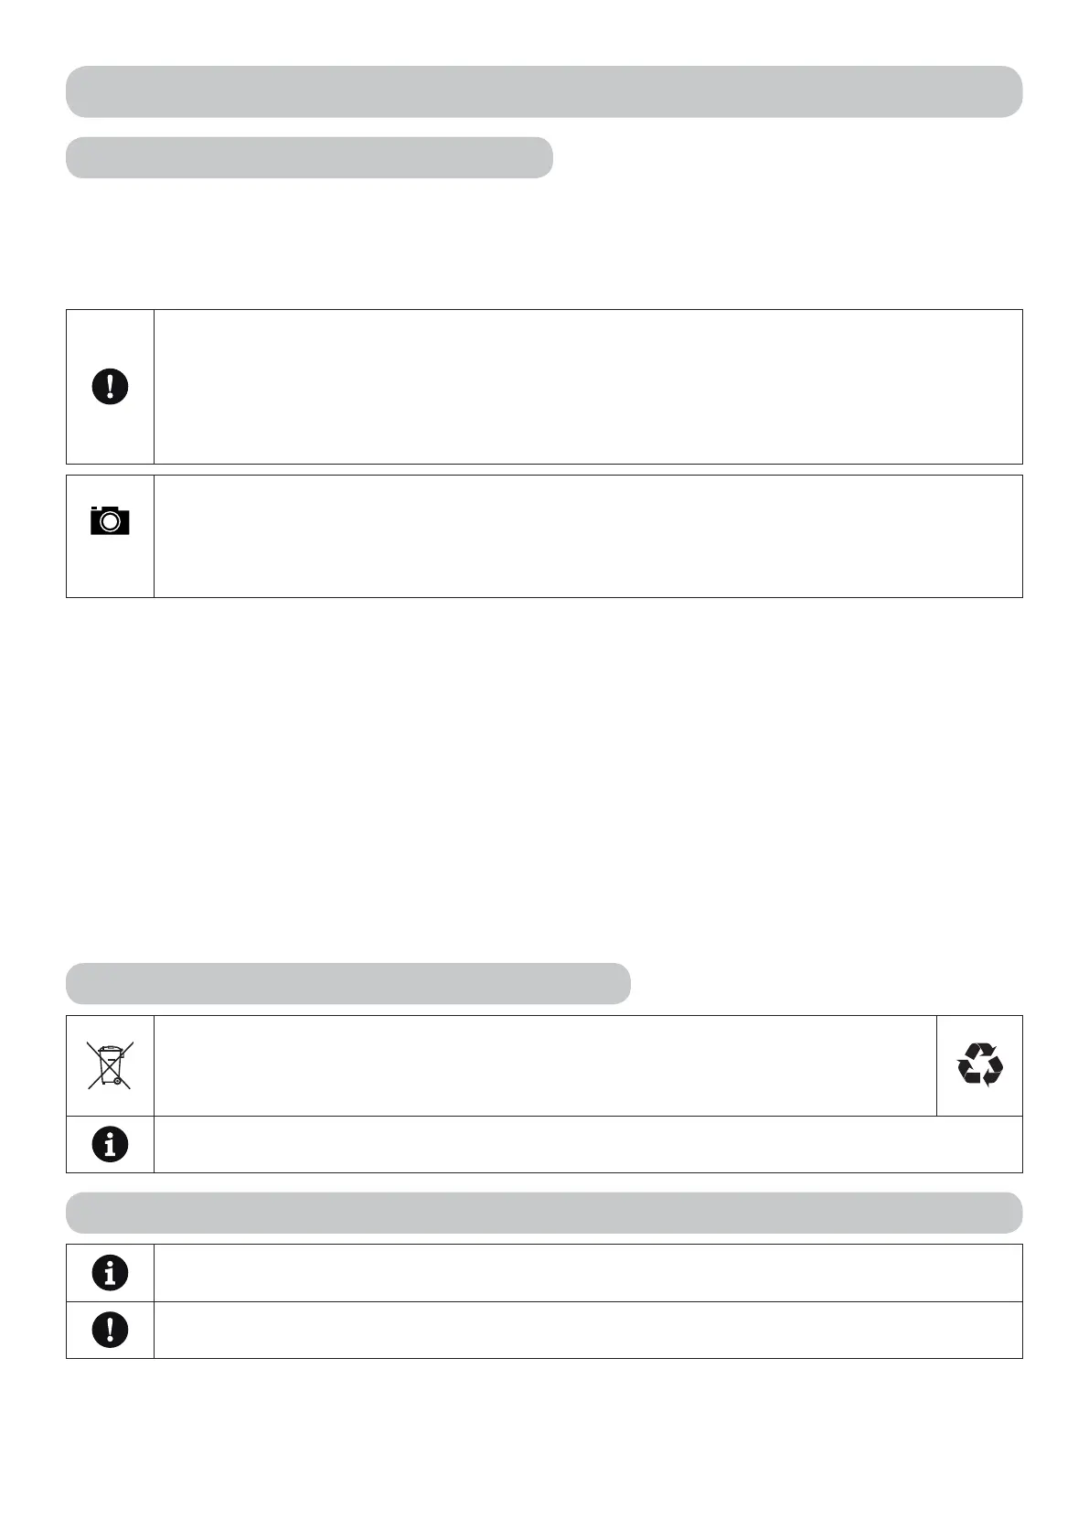Click the wide gray heading bar above the bottom table

pyautogui.click(x=544, y=1213)
